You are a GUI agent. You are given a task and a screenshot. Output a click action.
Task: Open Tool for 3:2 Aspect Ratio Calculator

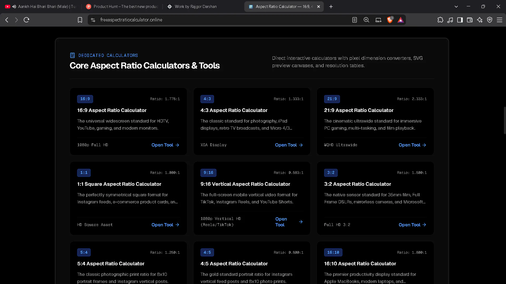(412, 225)
